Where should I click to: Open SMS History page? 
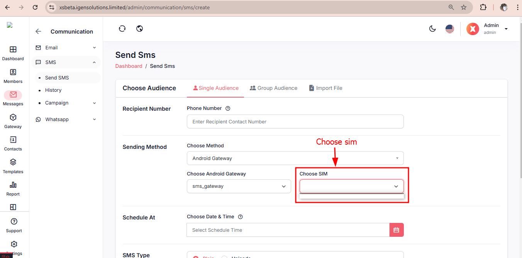(x=53, y=90)
